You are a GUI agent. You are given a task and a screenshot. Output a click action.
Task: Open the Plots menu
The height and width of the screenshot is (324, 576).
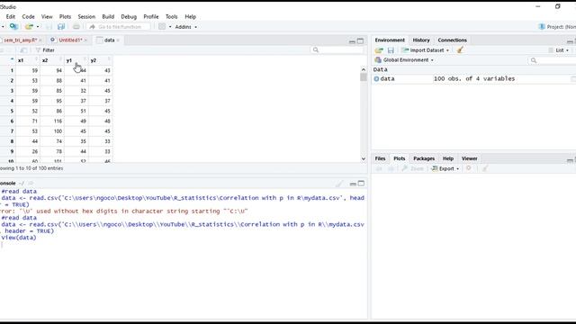pos(65,16)
